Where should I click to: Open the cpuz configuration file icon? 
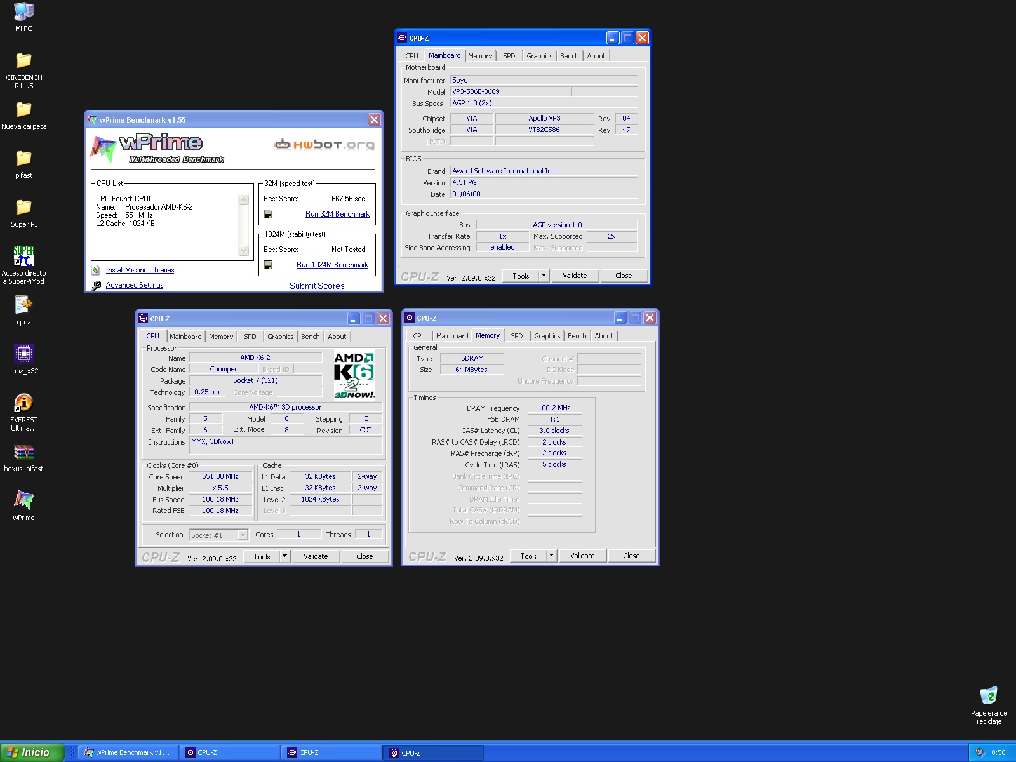pyautogui.click(x=23, y=305)
